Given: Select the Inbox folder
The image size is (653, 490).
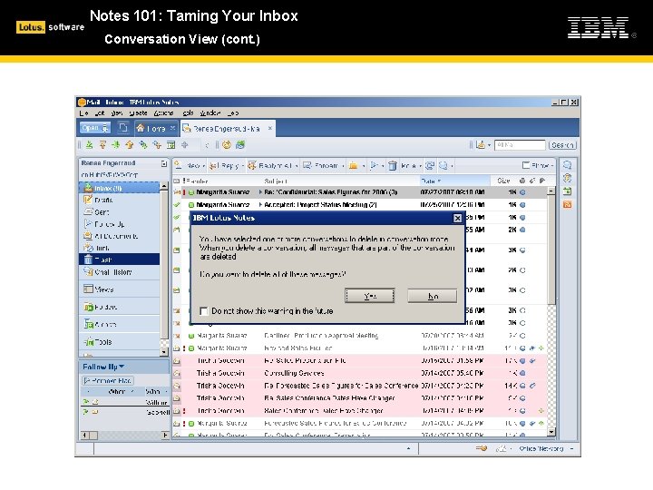Looking at the screenshot, I should (119, 188).
